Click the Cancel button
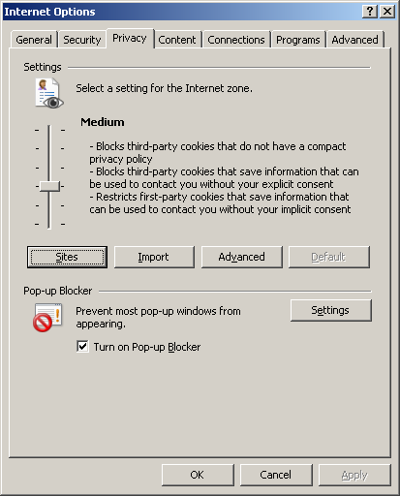The width and height of the screenshot is (400, 496). [x=276, y=475]
